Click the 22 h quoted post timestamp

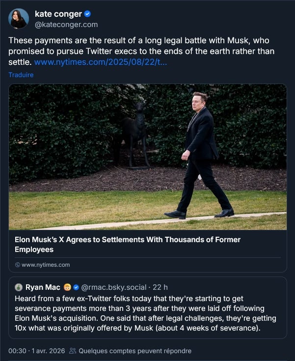coord(160,287)
